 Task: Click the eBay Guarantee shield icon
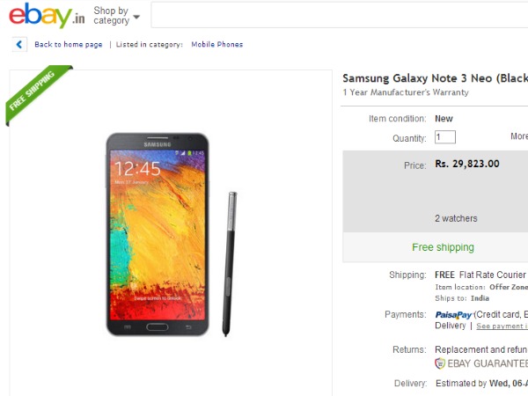(x=440, y=363)
